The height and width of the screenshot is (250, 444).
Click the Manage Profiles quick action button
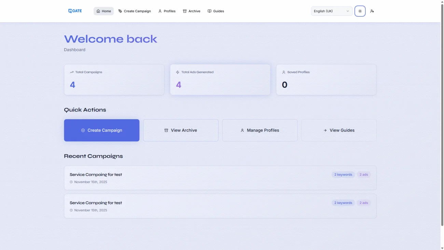point(260,130)
